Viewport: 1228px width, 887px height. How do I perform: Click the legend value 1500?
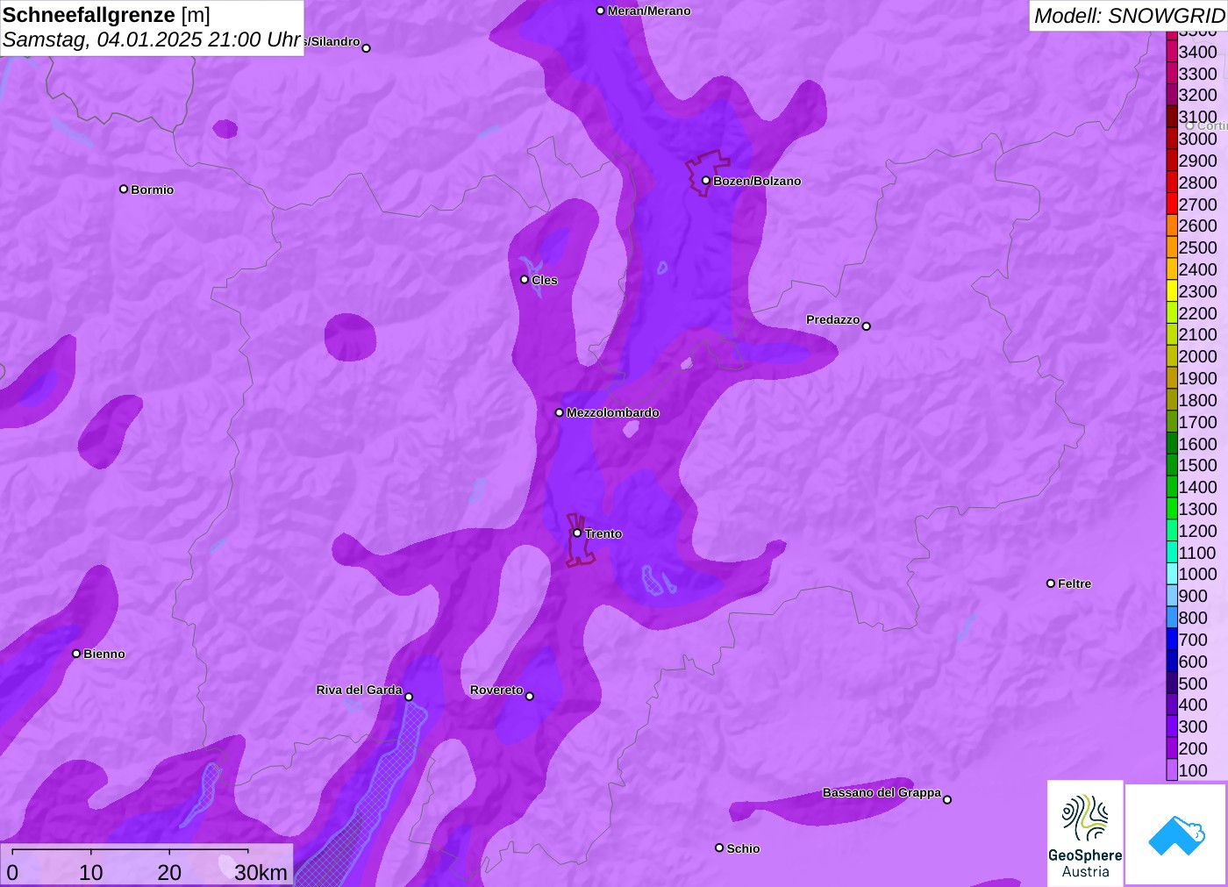coord(1197,465)
